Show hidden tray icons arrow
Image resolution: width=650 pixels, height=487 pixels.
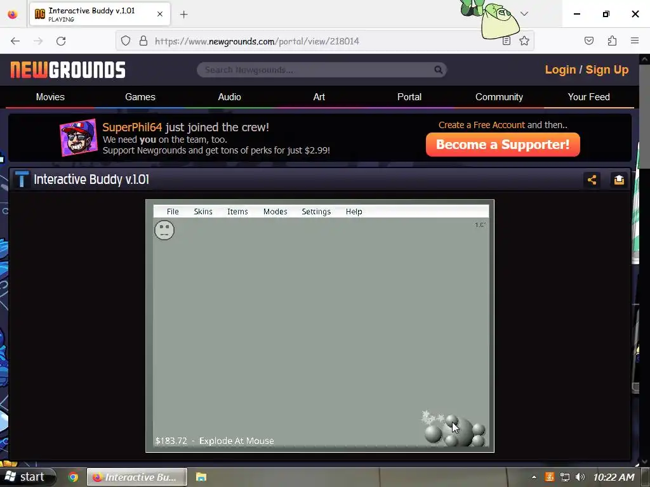pos(534,477)
